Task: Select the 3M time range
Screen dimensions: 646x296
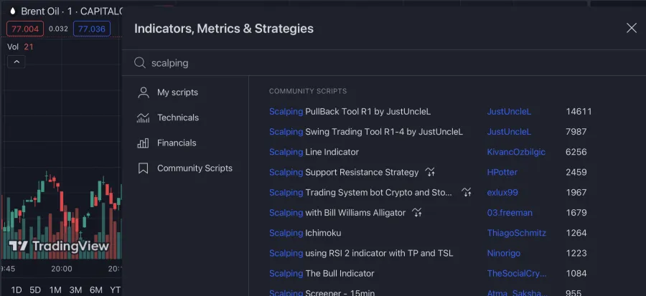Action: [x=75, y=290]
